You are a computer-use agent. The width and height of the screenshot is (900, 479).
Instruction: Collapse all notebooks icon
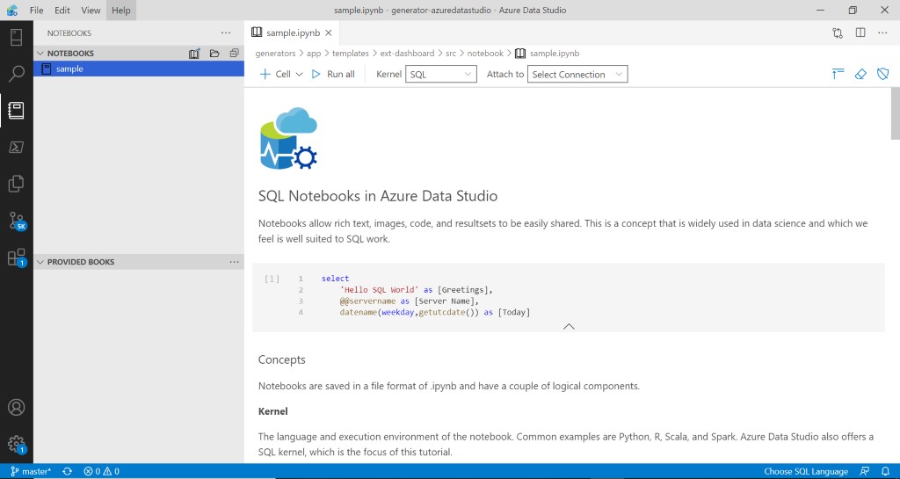234,54
